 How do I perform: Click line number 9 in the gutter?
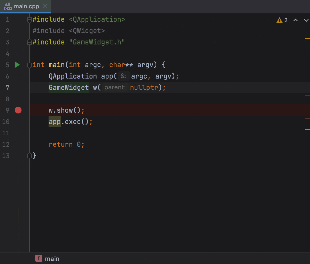point(7,110)
